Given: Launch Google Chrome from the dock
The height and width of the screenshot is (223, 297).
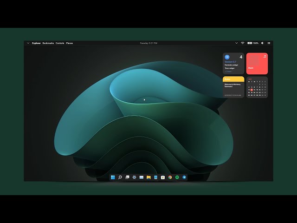Looking at the screenshot, I should (x=170, y=177).
